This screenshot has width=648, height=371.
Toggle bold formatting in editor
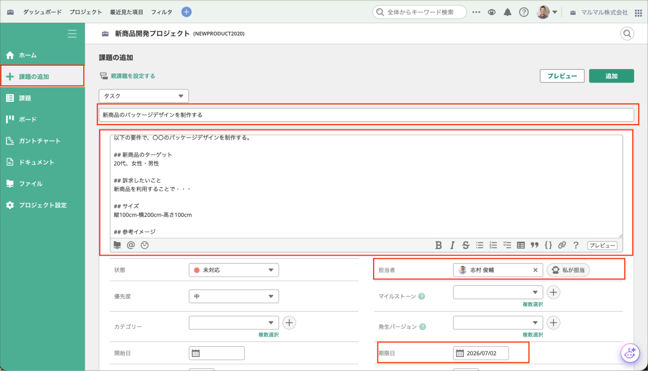pos(438,245)
